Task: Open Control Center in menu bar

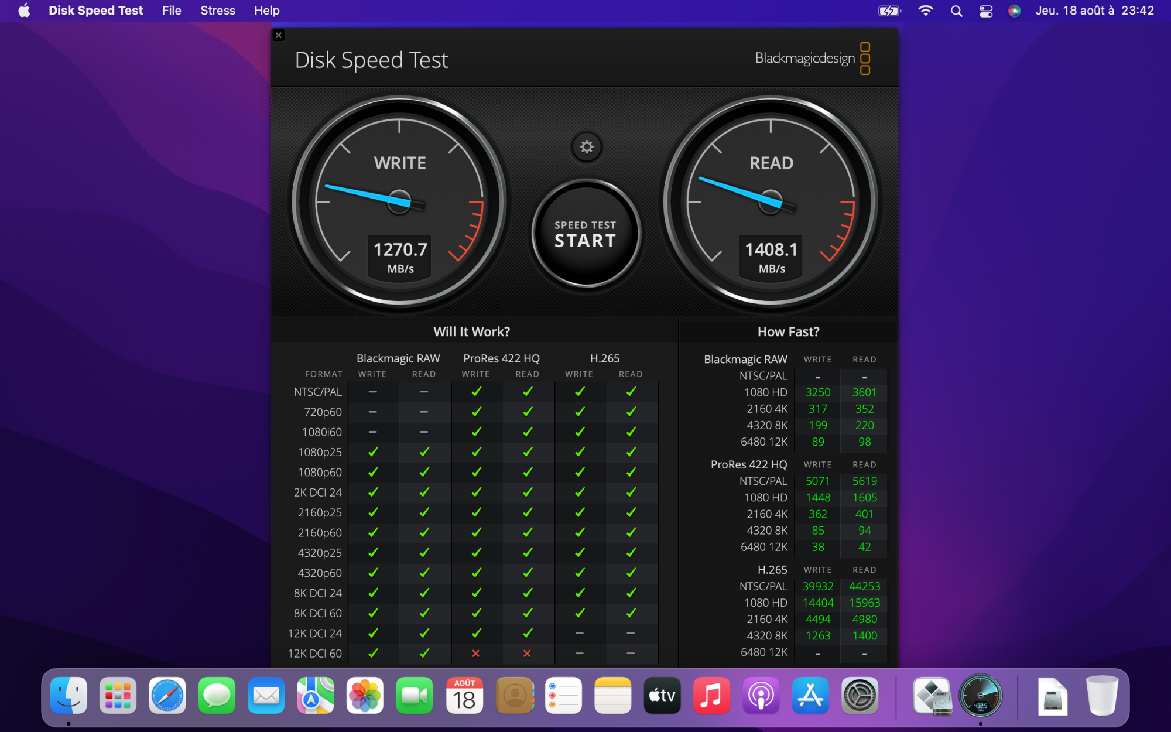Action: 986,11
